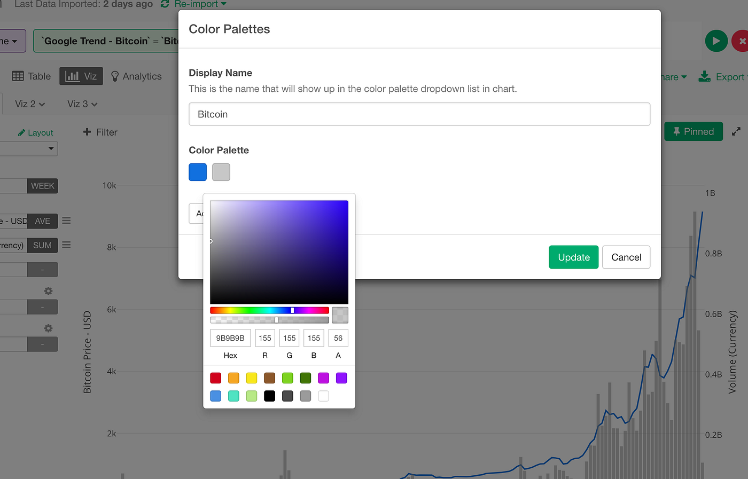Open Layout editing via the pencil icon
Image resolution: width=748 pixels, height=479 pixels.
(22, 132)
